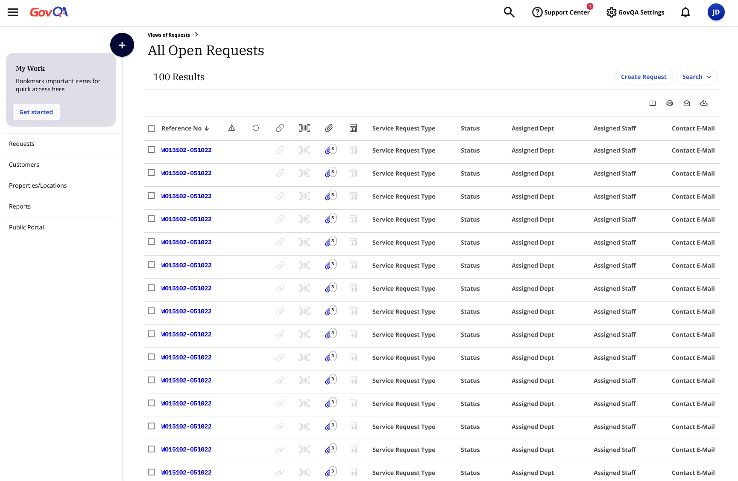Open GovQA Settings gear menu
This screenshot has height=481, width=738.
(x=635, y=12)
